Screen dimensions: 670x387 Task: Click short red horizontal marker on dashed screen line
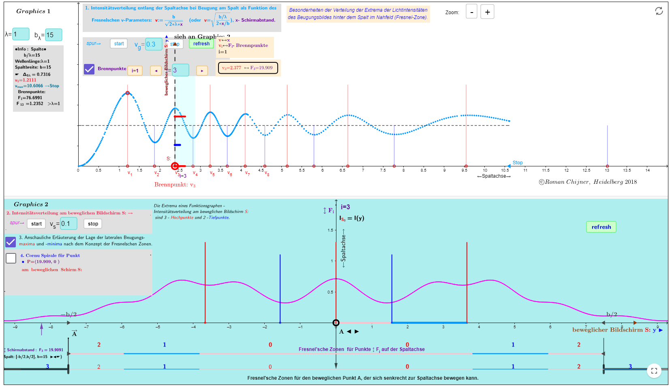[x=180, y=117]
